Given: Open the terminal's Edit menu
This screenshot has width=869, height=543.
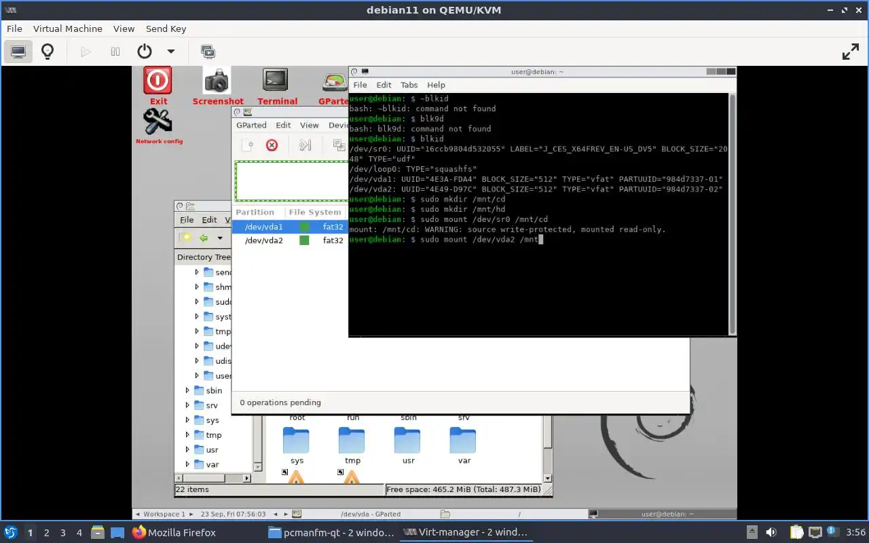Looking at the screenshot, I should tap(384, 85).
